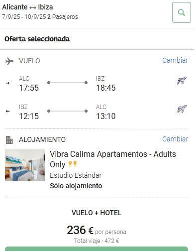Open the Vibra Calima room thumbnail
Image resolution: width=195 pixels, height=251 pixels.
pyautogui.click(x=25, y=165)
